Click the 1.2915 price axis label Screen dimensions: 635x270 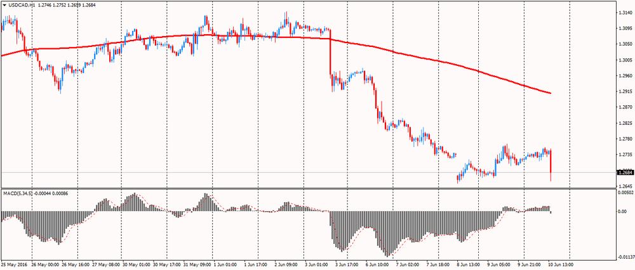[x=624, y=92]
